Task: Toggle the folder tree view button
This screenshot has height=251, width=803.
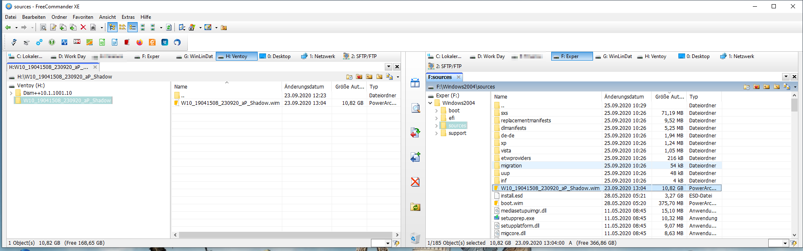Action: [x=112, y=28]
